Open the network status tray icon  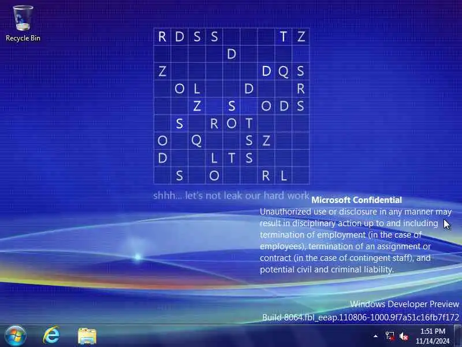(390, 336)
